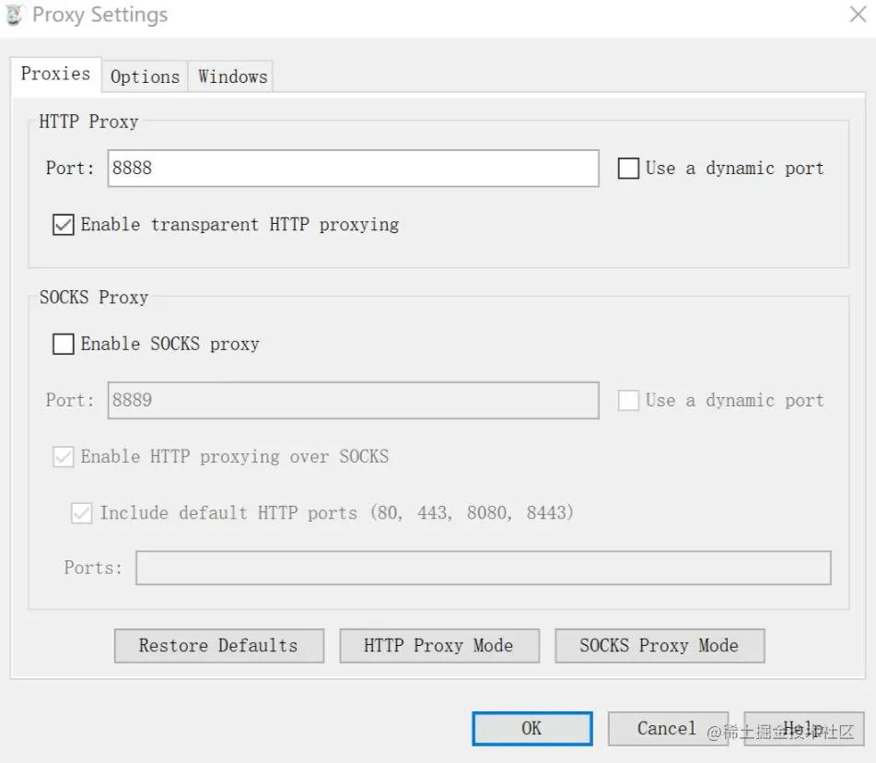
Task: Choose SOCKS Proxy Mode button
Action: (660, 646)
